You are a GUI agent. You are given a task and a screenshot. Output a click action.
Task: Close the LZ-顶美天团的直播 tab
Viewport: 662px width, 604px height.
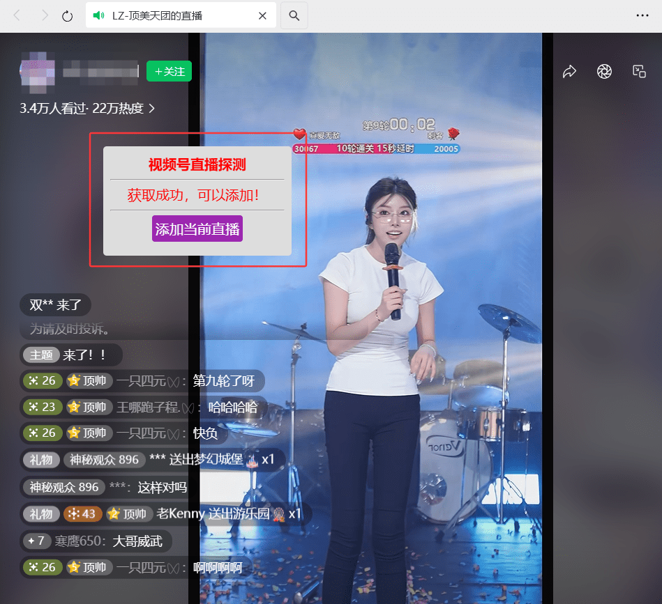262,15
